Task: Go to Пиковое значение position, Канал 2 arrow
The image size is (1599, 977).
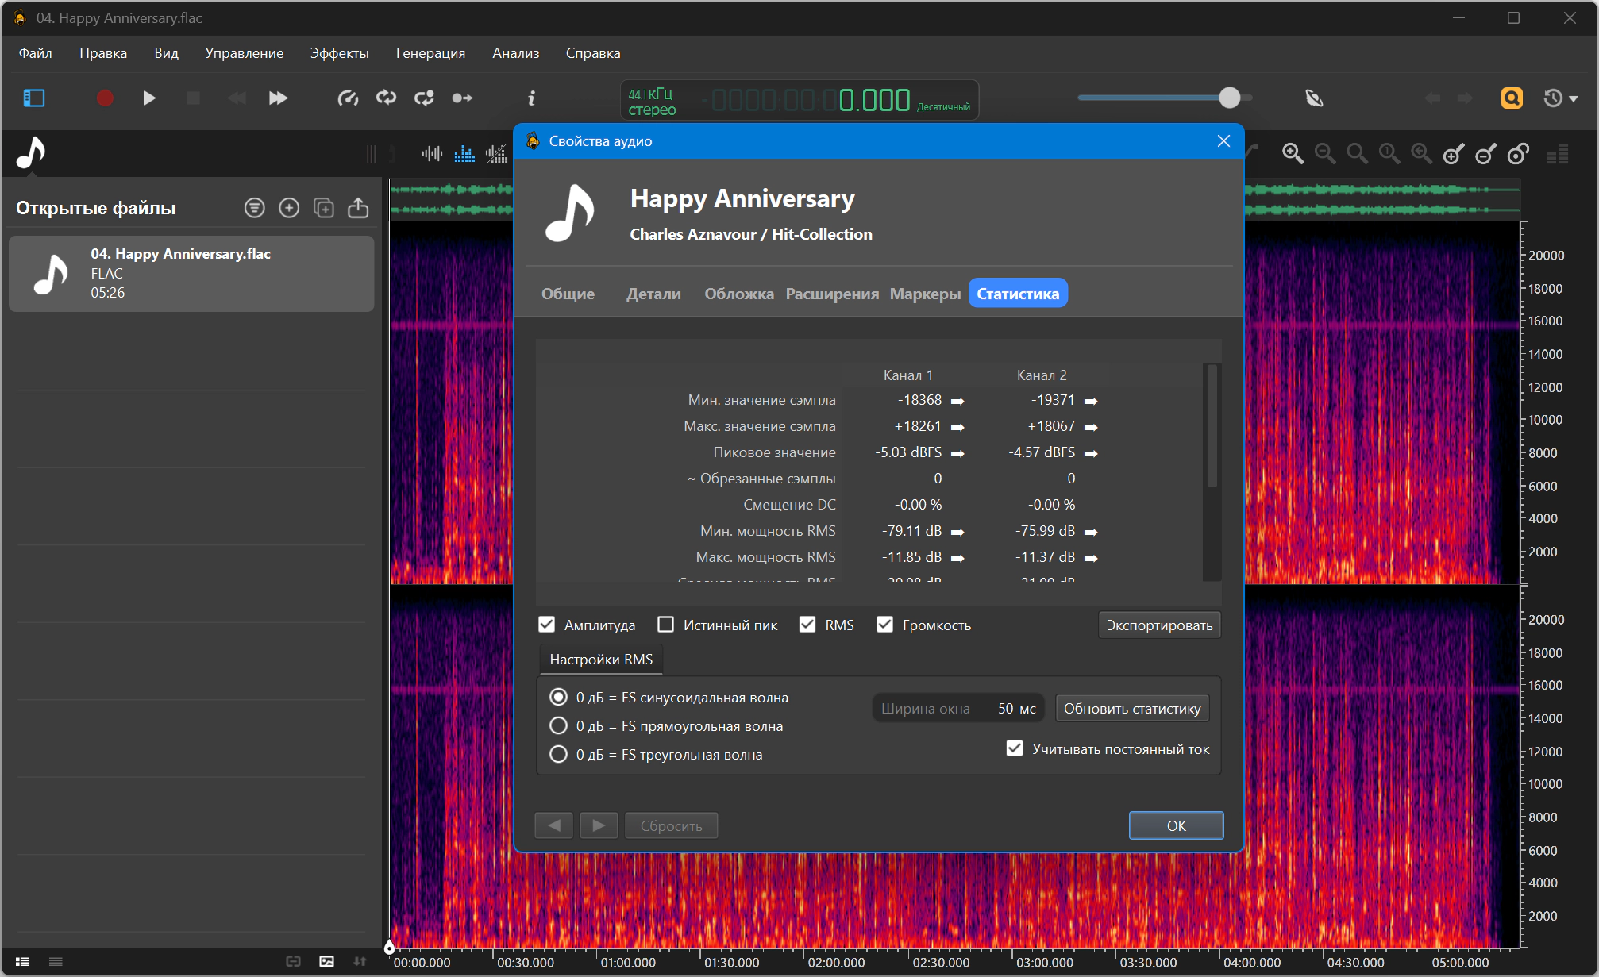Action: click(1091, 453)
